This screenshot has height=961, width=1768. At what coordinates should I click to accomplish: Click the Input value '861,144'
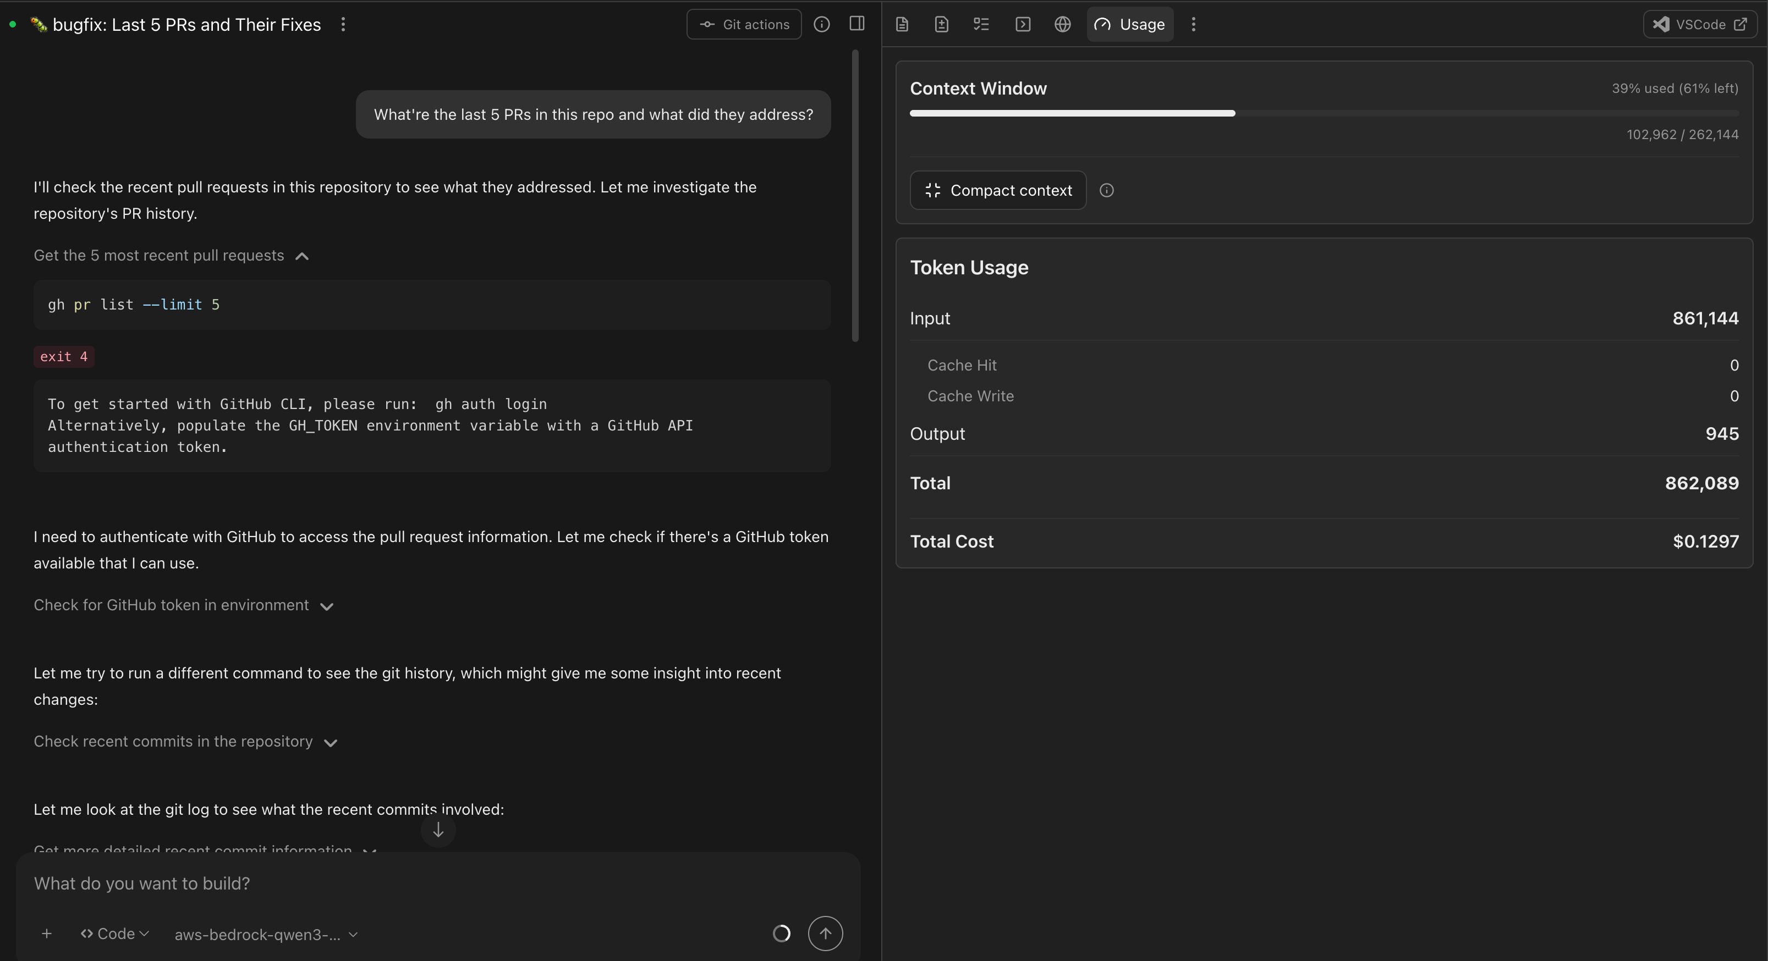pos(1705,318)
